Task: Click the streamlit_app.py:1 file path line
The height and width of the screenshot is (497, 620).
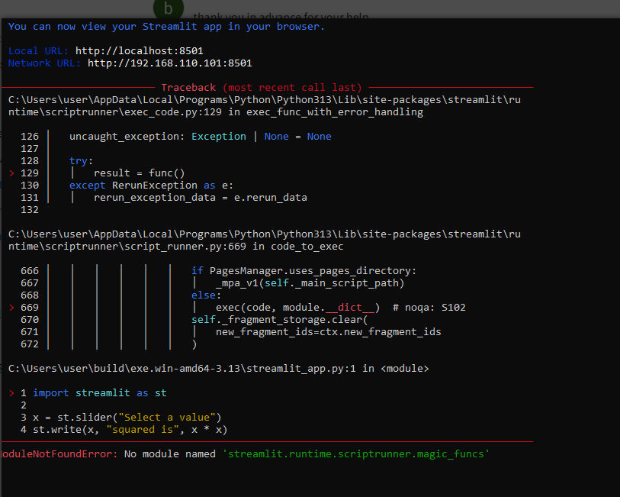Action: (x=219, y=369)
